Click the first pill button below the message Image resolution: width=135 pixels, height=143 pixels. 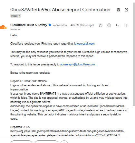pyautogui.click(x=21, y=142)
